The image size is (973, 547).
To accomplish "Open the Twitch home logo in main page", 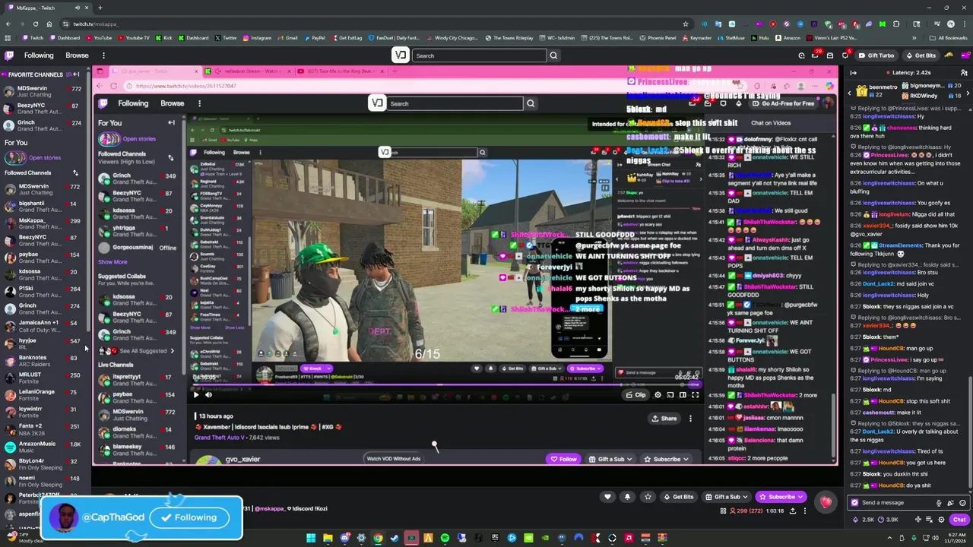I will tap(8, 55).
